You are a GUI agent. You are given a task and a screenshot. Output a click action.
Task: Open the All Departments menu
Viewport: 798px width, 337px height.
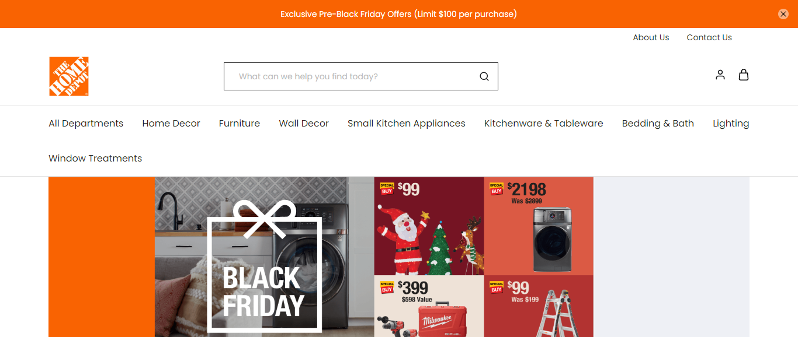click(x=86, y=124)
